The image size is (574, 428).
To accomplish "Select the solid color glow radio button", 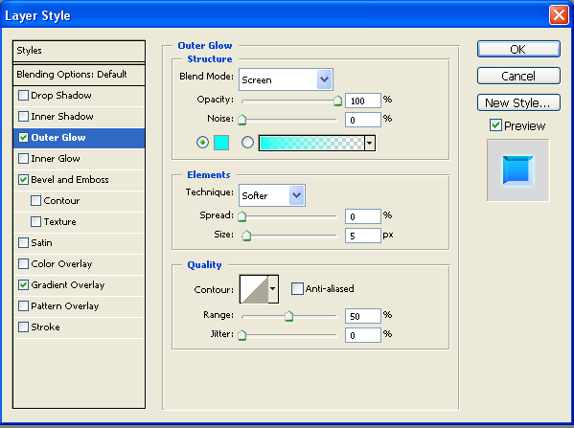I will 202,143.
